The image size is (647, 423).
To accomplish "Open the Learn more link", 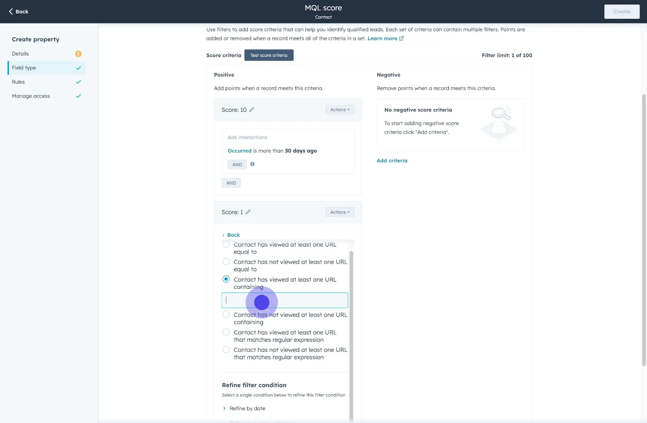I will [x=382, y=38].
